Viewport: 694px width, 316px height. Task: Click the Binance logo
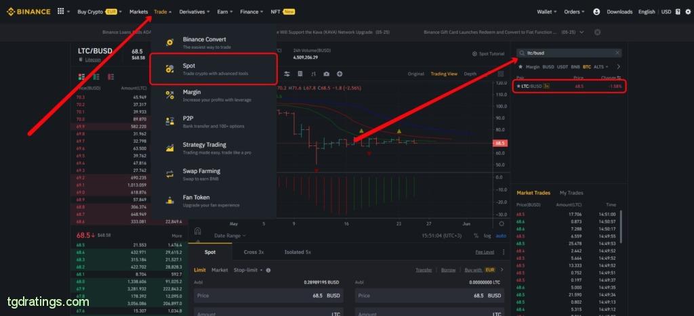[28, 12]
